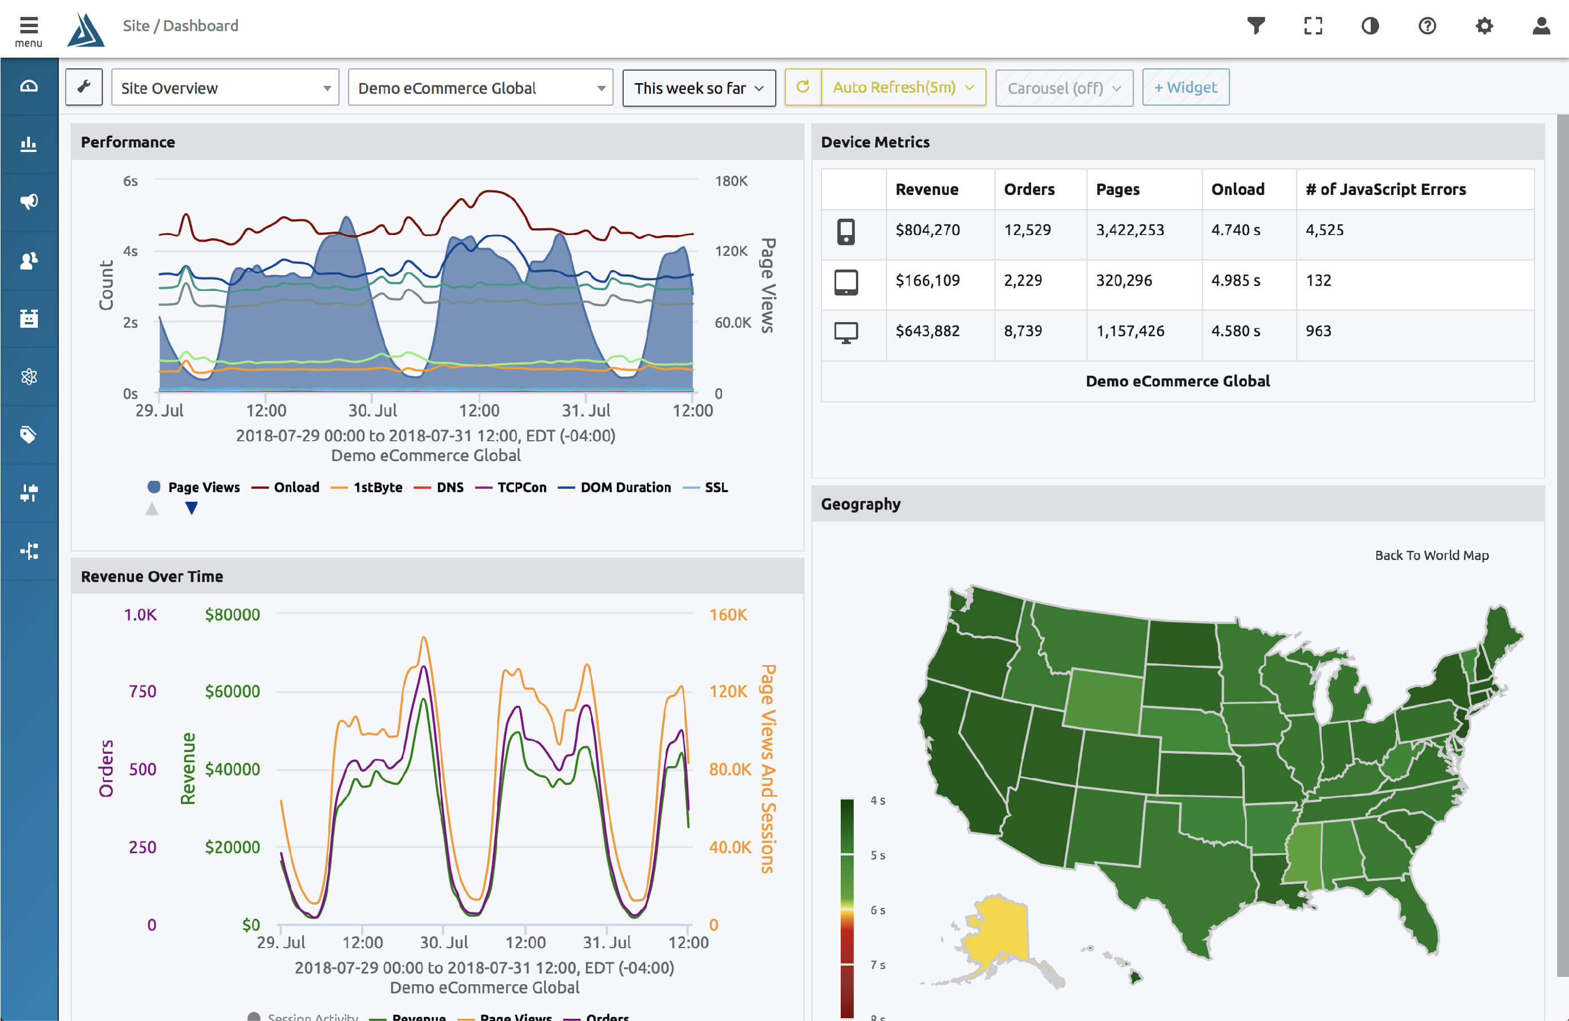Expand the Site Overview dropdown

pos(225,88)
